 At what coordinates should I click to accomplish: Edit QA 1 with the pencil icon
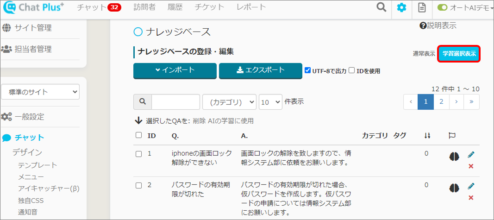point(471,154)
